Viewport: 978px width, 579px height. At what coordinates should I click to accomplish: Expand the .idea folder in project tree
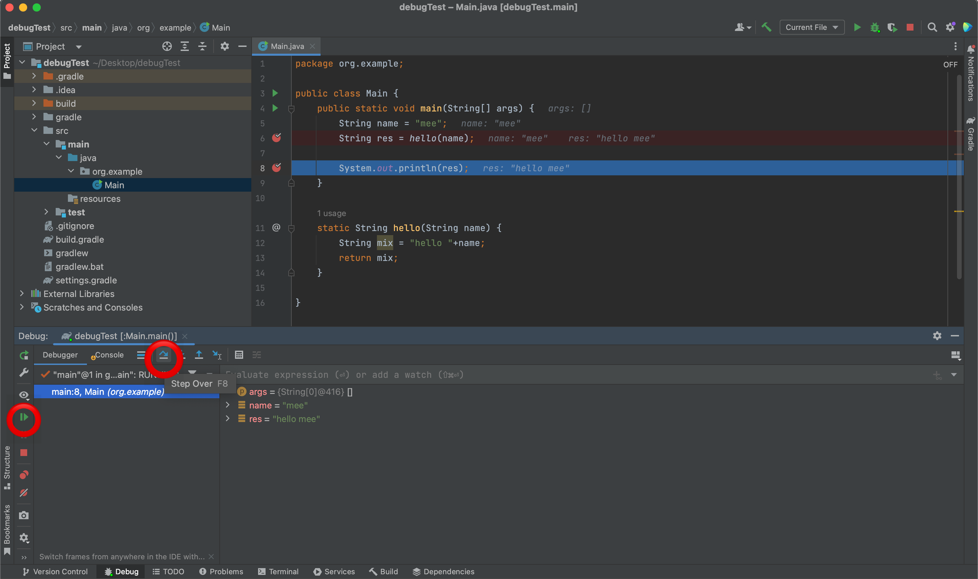[x=34, y=90]
